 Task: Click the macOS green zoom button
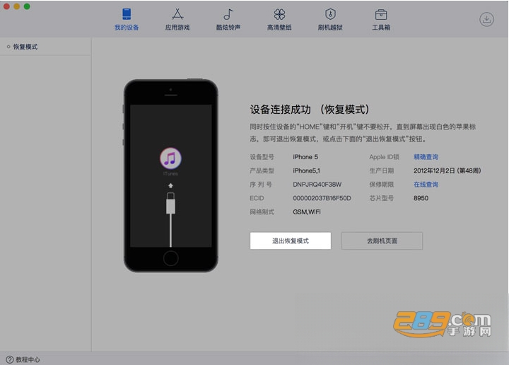click(27, 6)
